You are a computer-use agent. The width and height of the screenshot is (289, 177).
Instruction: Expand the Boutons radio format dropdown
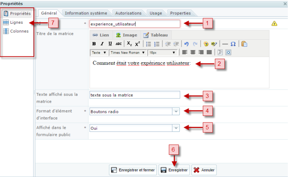click(x=176, y=112)
